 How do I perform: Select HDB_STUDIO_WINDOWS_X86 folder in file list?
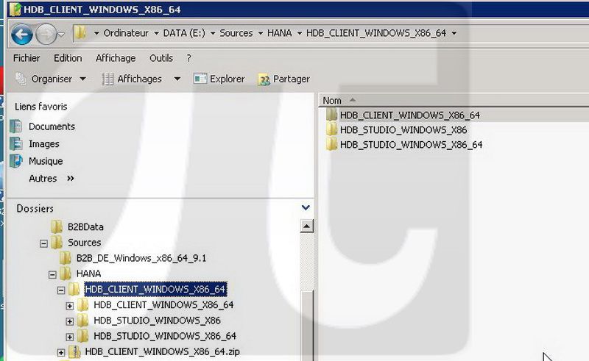403,130
